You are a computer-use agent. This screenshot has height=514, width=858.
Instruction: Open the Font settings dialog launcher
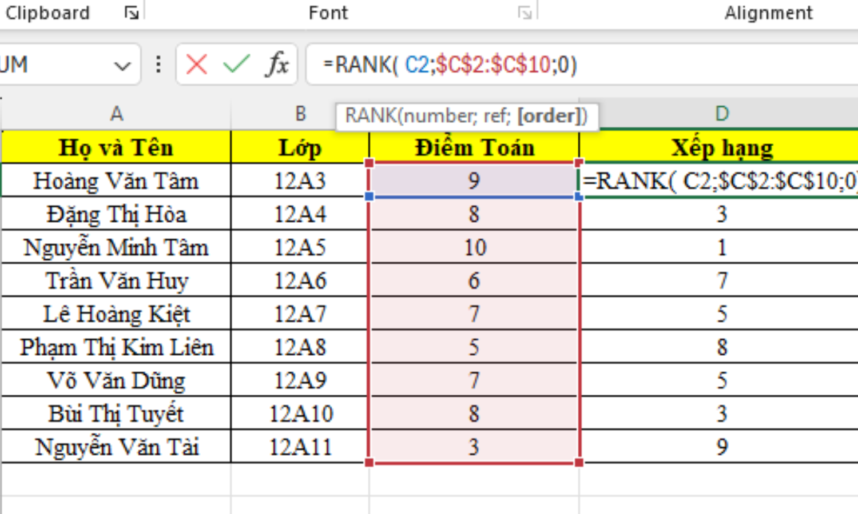point(525,13)
